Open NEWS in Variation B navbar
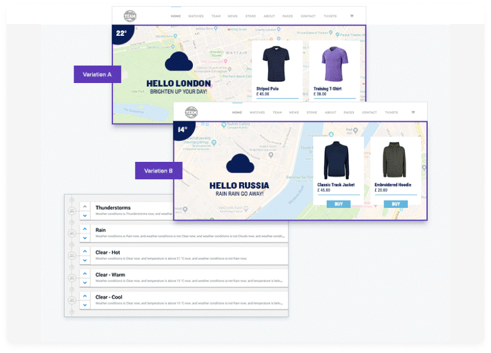The width and height of the screenshot is (491, 353). [x=294, y=112]
